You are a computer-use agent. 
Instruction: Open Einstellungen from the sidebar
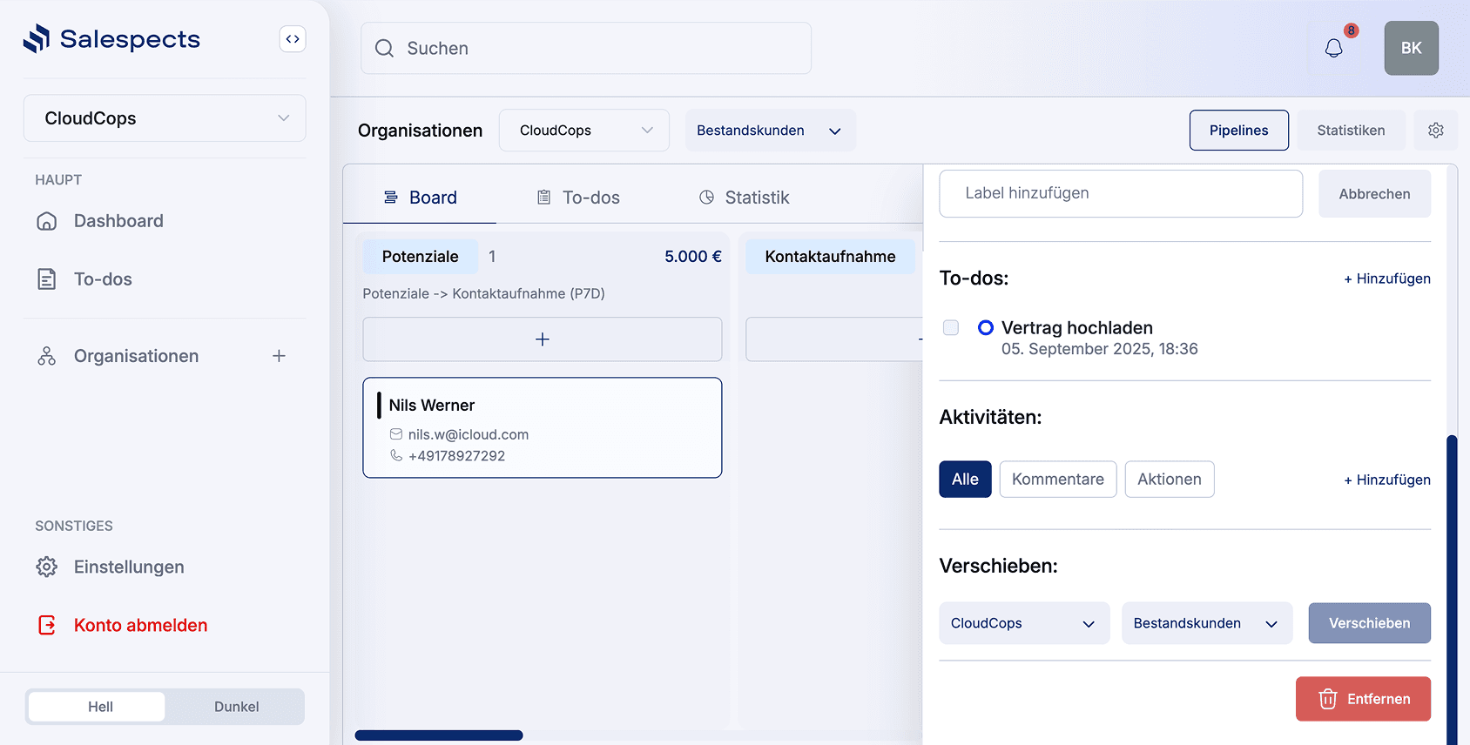[x=129, y=567]
